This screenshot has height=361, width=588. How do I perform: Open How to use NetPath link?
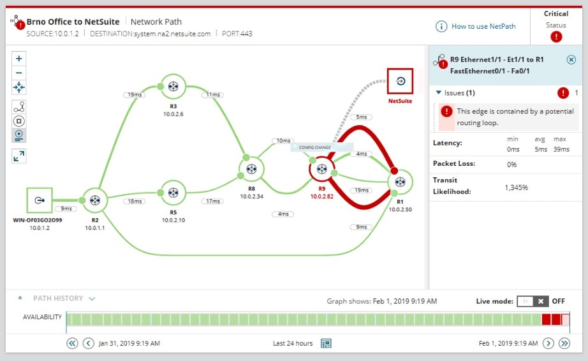tap(483, 26)
